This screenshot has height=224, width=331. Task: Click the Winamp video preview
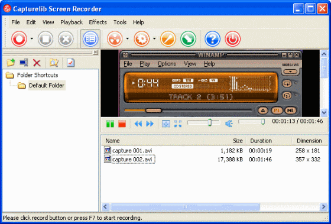210,83
